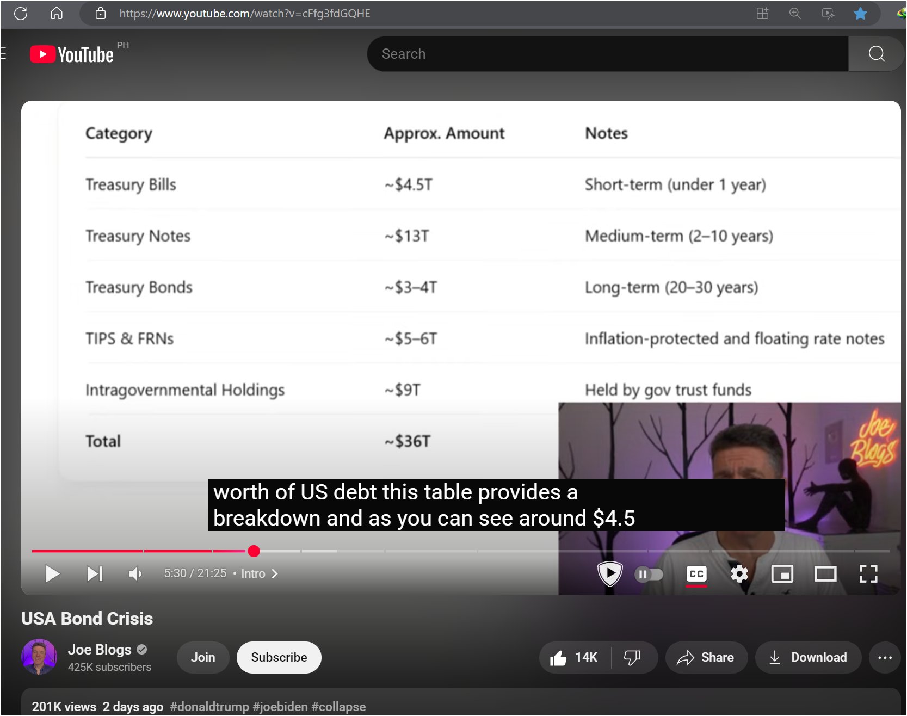This screenshot has width=907, height=716.
Task: Join Joe Blogs channel membership
Action: click(203, 657)
